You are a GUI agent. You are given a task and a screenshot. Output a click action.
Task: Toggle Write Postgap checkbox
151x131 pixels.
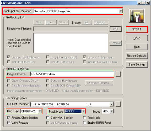pos(9,122)
